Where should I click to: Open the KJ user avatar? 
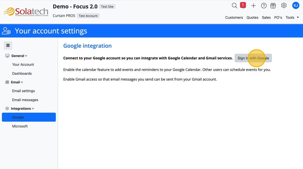coord(296,5)
